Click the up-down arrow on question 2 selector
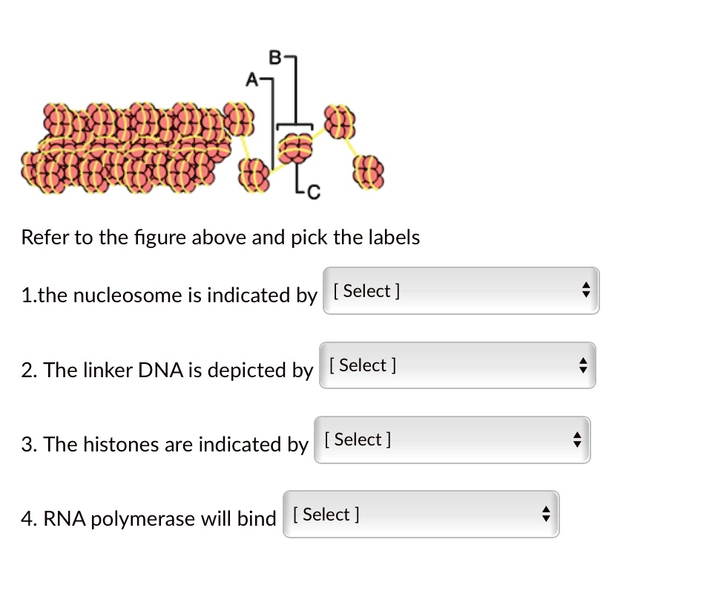Viewport: 721px width, 597px height. pyautogui.click(x=583, y=365)
